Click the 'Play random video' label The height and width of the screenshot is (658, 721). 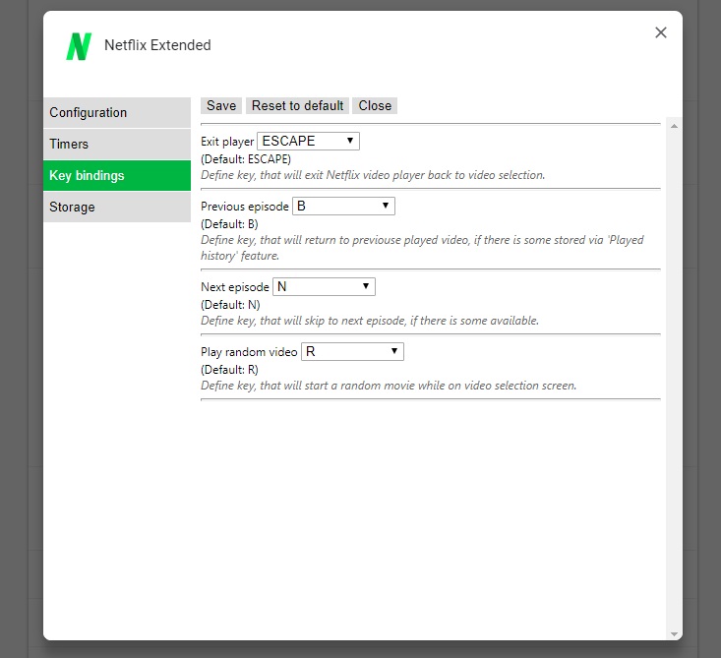tap(249, 352)
